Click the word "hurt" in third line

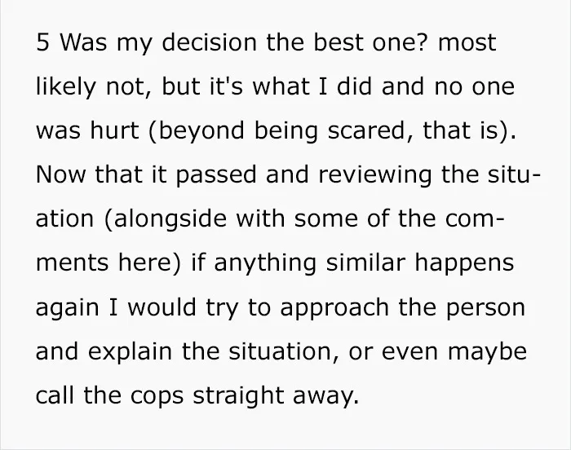pos(114,130)
